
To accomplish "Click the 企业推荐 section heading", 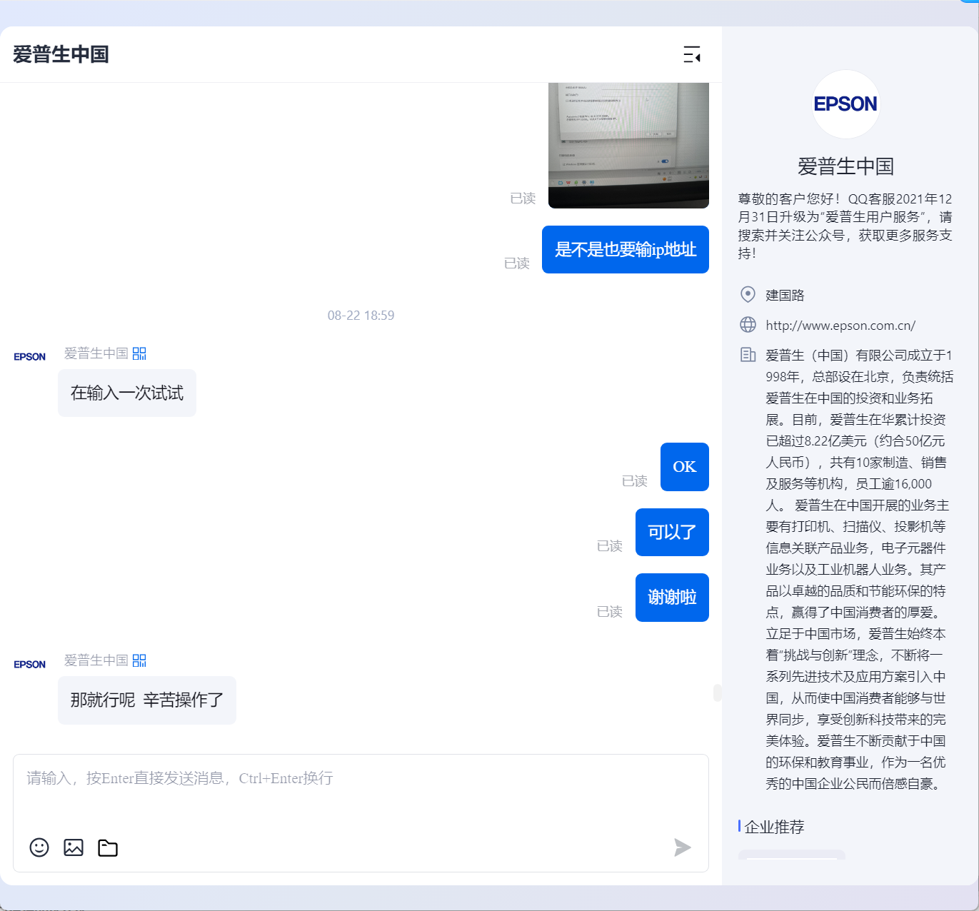I will coord(774,827).
